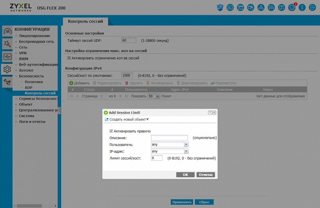This screenshot has width=320, height=208.
Task: Open Создать новый объект dropdown menu
Action: pyautogui.click(x=126, y=119)
